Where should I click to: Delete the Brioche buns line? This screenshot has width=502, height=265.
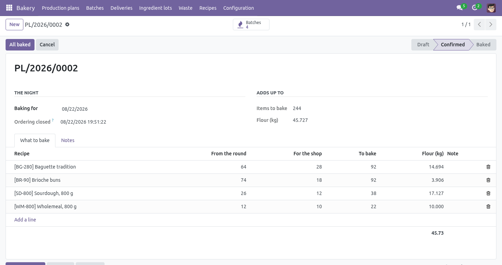(x=488, y=180)
